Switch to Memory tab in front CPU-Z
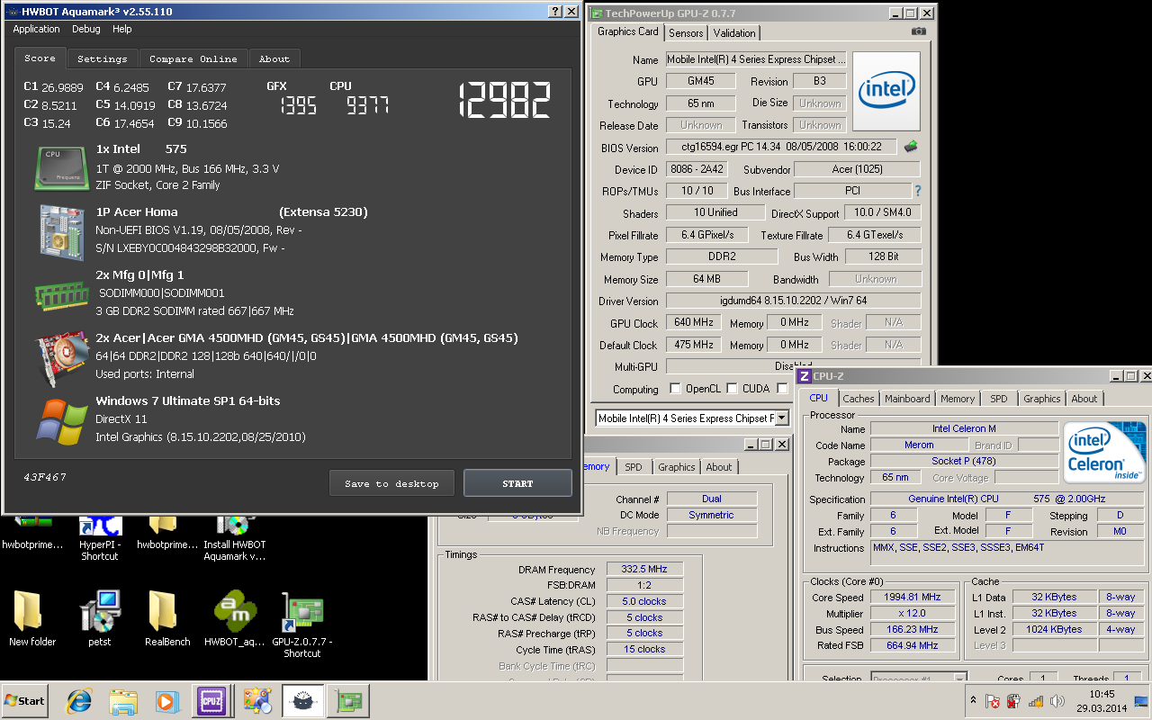Image resolution: width=1152 pixels, height=720 pixels. (x=958, y=399)
